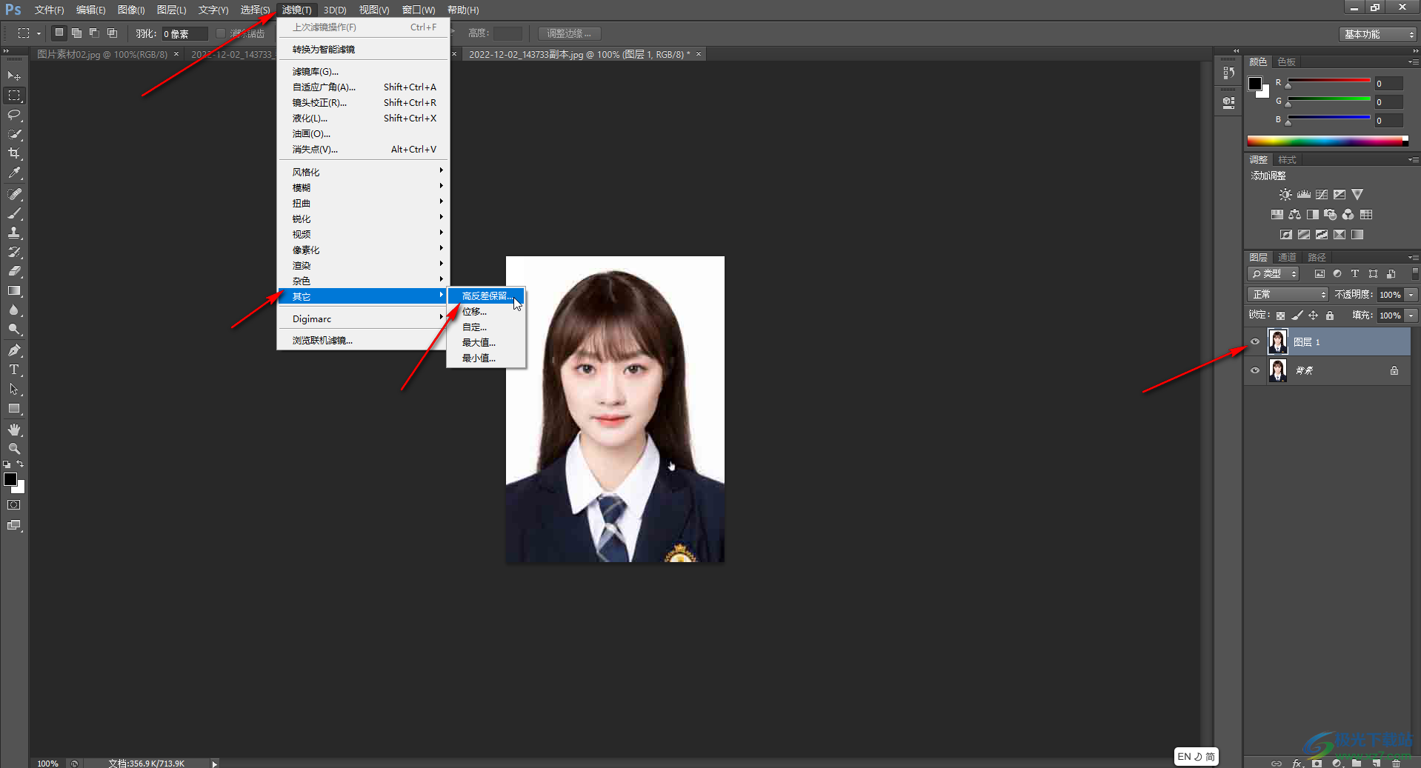Click the 转换为智能滤镜 menu entry
Image resolution: width=1421 pixels, height=768 pixels.
coord(364,49)
